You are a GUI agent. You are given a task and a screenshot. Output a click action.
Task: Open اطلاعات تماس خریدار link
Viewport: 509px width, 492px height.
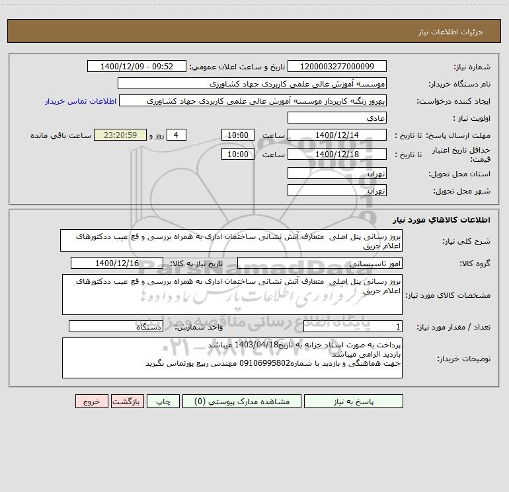(81, 101)
